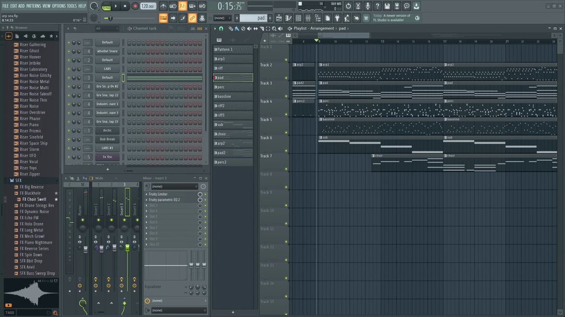
Task: Toggle loop recording icon
Action: [x=202, y=6]
